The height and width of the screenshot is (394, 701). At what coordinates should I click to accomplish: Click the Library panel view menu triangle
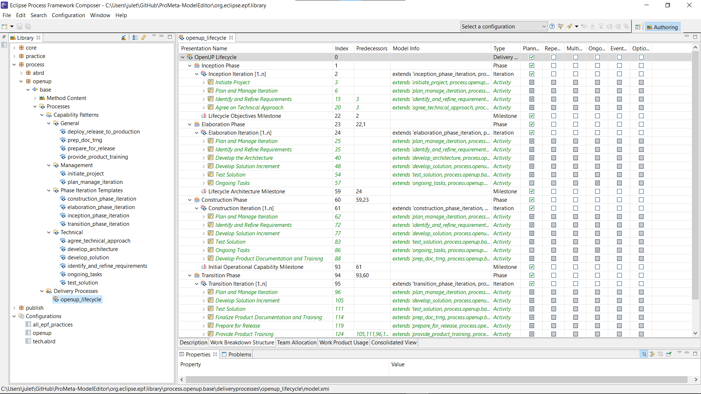tap(154, 36)
